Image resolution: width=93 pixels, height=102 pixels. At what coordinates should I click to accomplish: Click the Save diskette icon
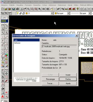(x=14, y=9)
